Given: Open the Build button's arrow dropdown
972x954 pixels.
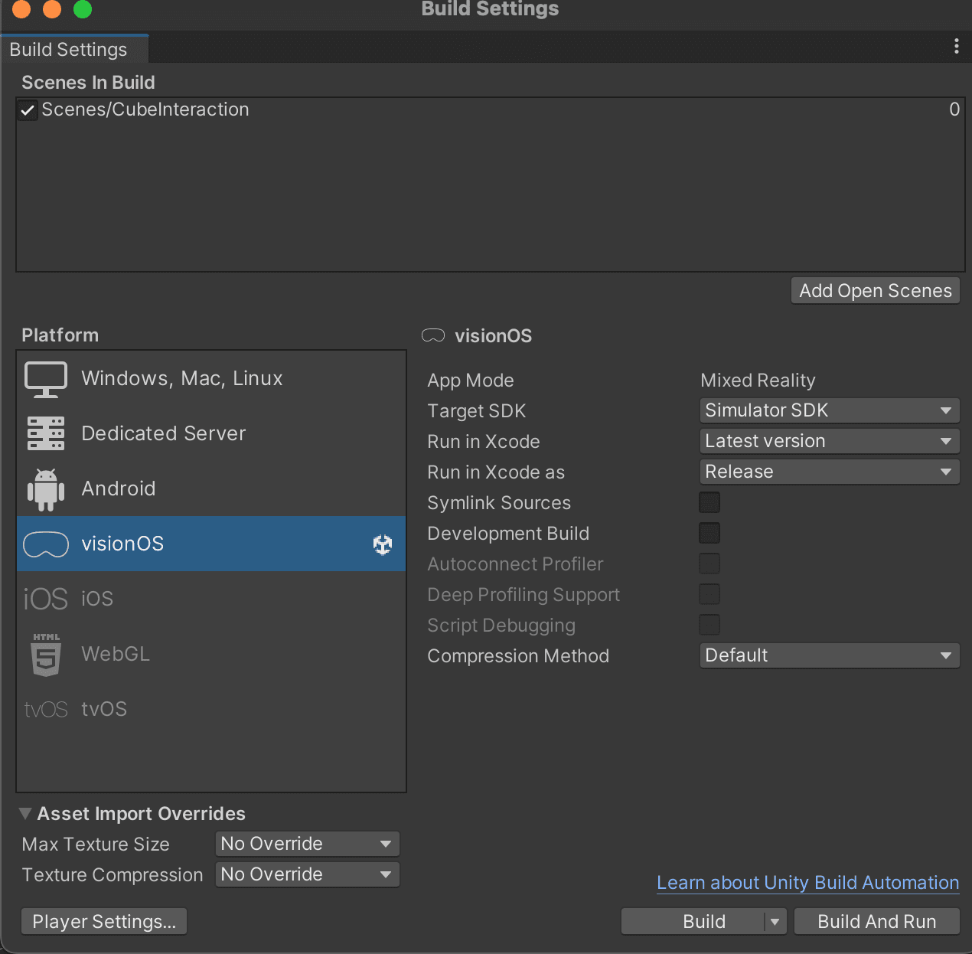Looking at the screenshot, I should point(775,922).
